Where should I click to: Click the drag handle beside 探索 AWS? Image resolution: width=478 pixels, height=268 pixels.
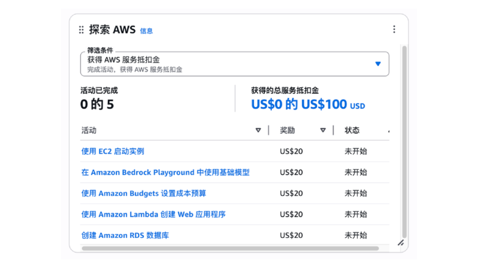(x=81, y=30)
